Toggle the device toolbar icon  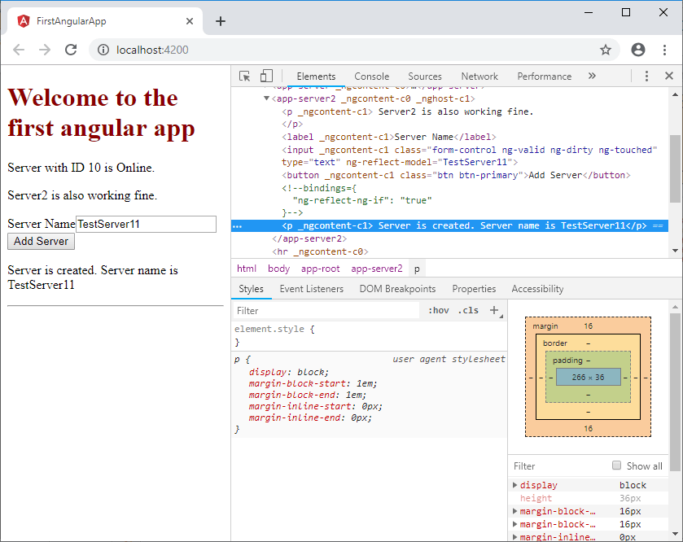click(266, 76)
